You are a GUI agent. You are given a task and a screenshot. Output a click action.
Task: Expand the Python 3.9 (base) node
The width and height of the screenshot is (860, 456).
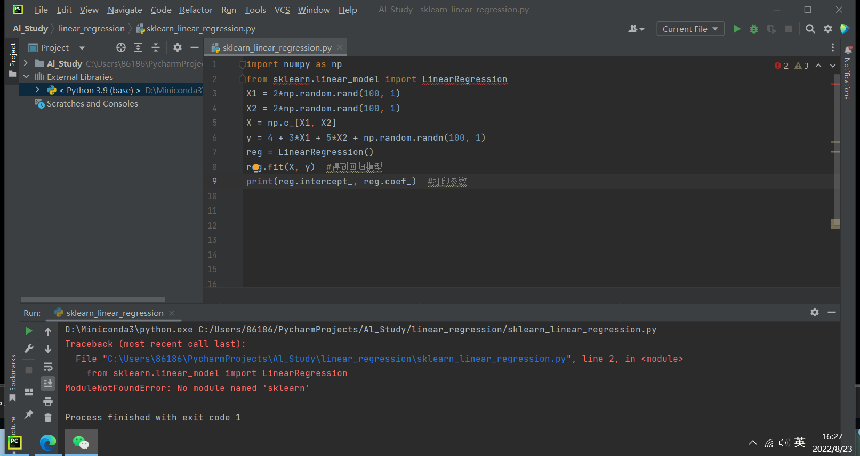[37, 90]
